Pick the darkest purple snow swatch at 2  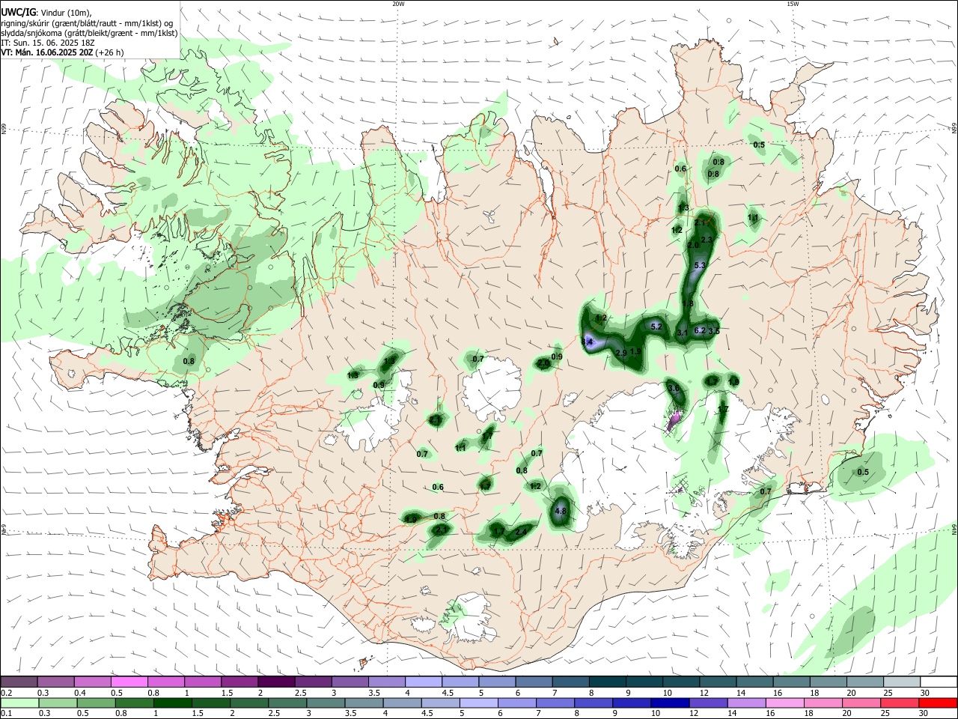point(275,682)
